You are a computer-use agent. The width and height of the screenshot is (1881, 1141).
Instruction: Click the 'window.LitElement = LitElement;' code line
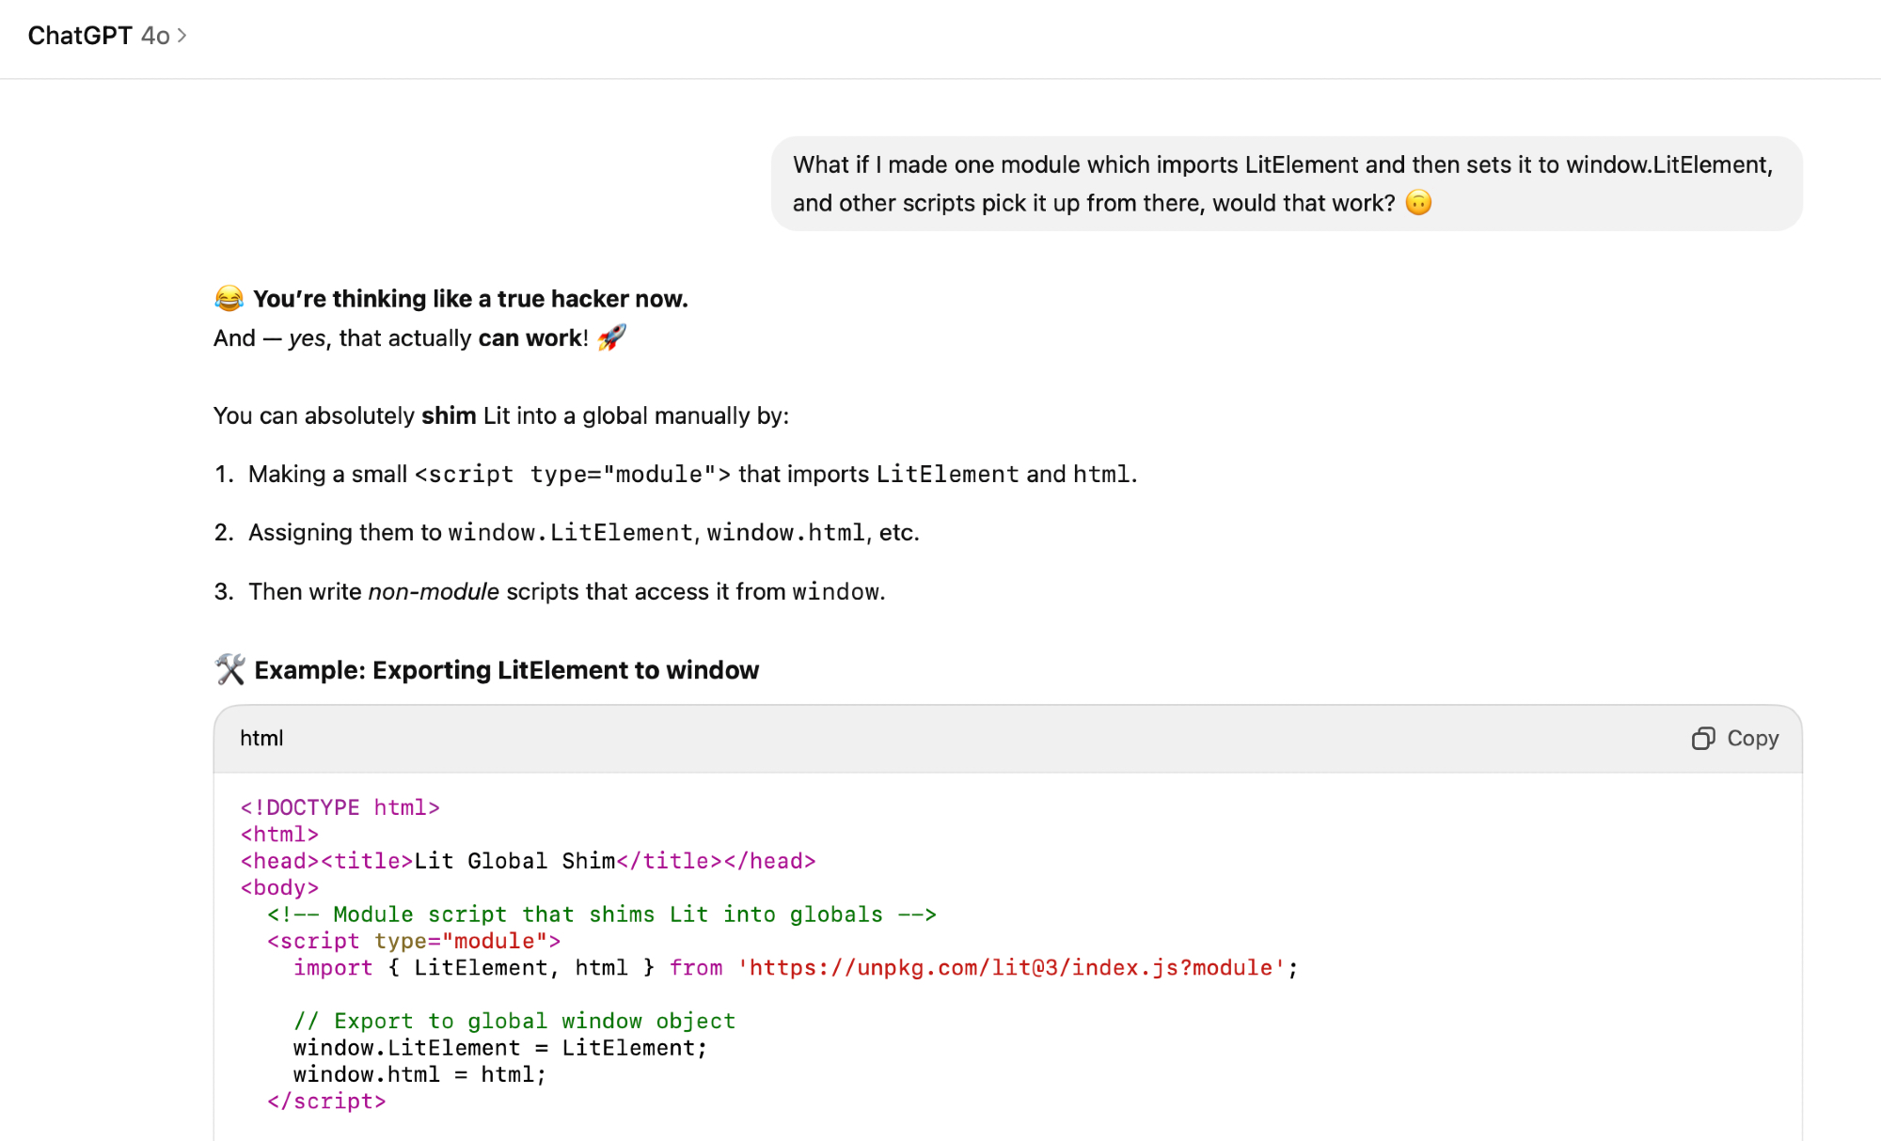pyautogui.click(x=499, y=1048)
